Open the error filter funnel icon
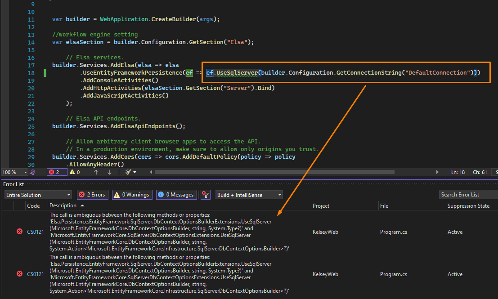 [x=205, y=194]
